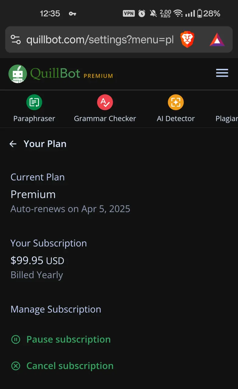This screenshot has height=389, width=238.
Task: Open the hamburger menu
Action: pyautogui.click(x=222, y=73)
